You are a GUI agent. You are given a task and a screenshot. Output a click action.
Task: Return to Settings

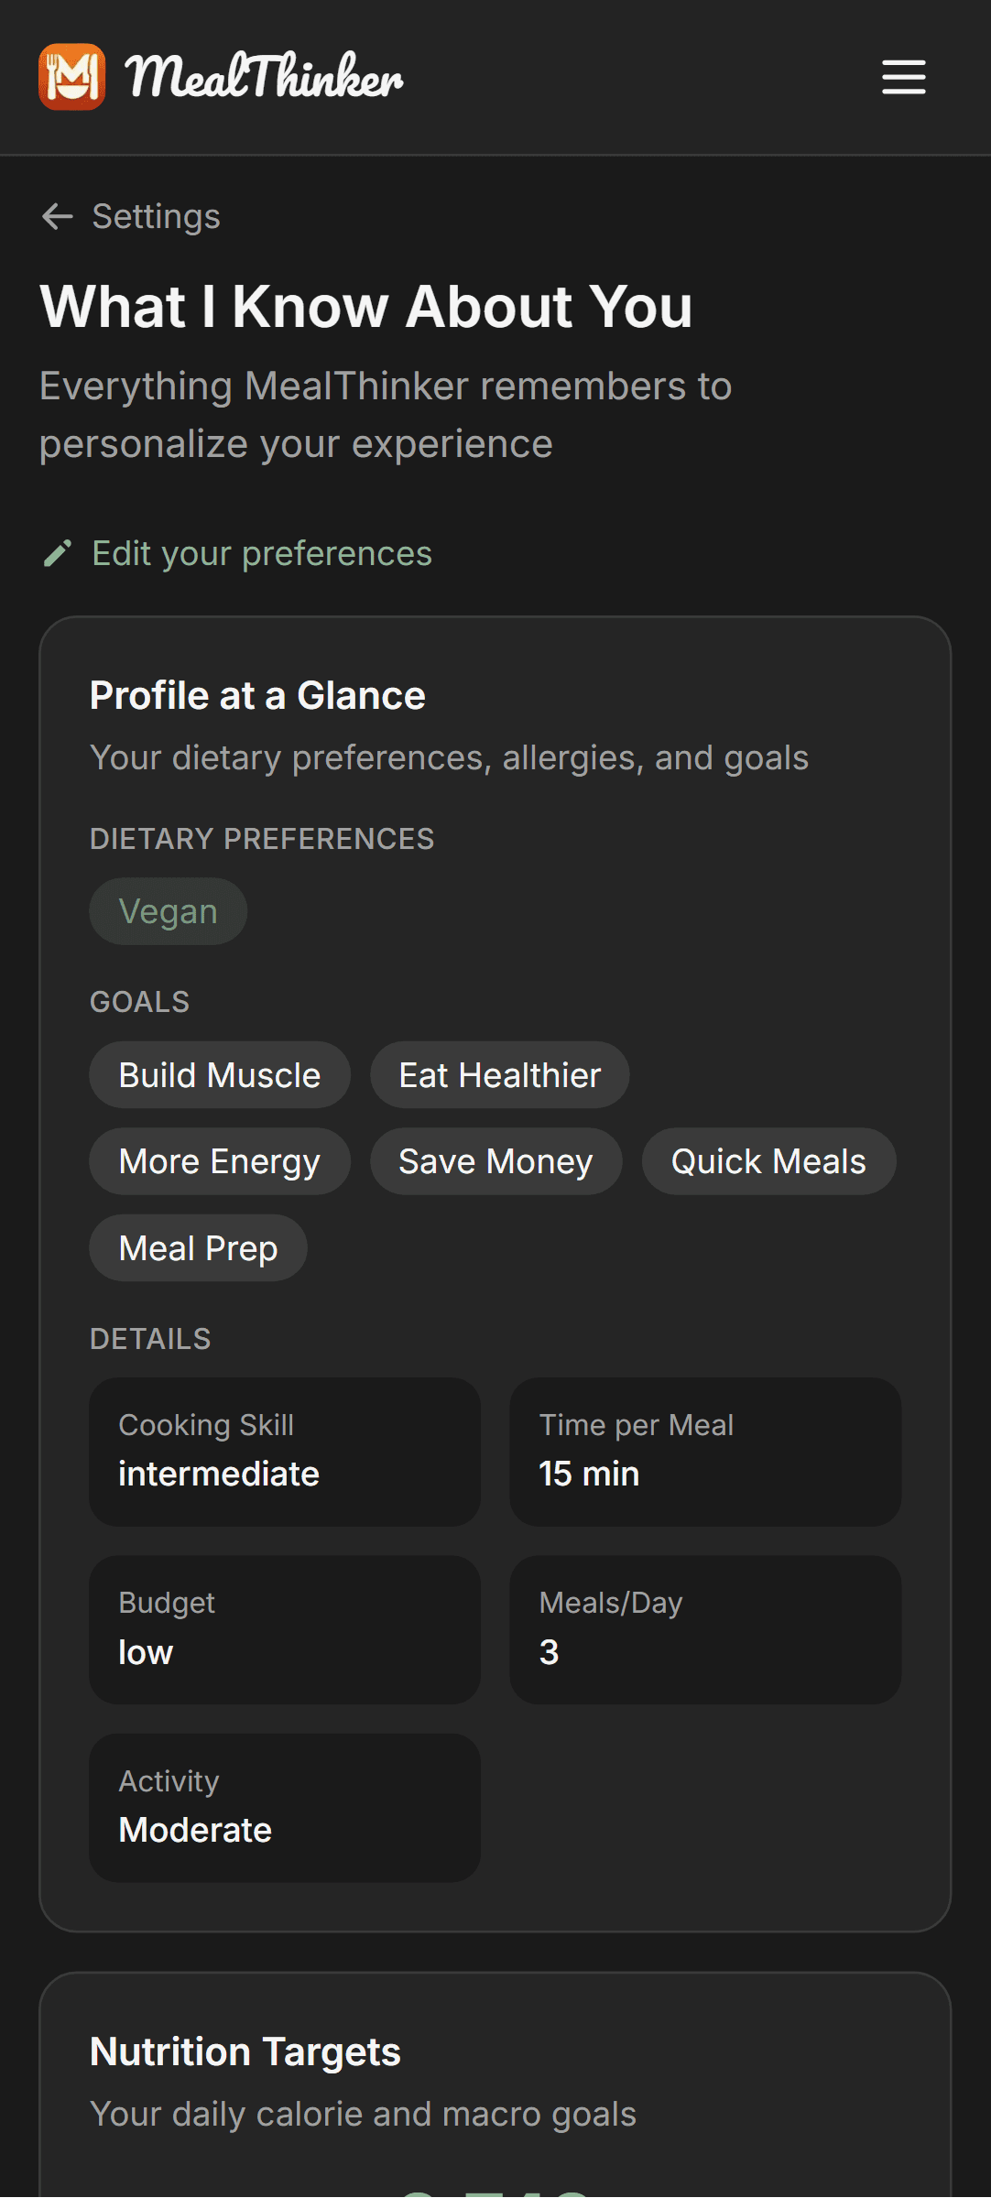click(155, 216)
